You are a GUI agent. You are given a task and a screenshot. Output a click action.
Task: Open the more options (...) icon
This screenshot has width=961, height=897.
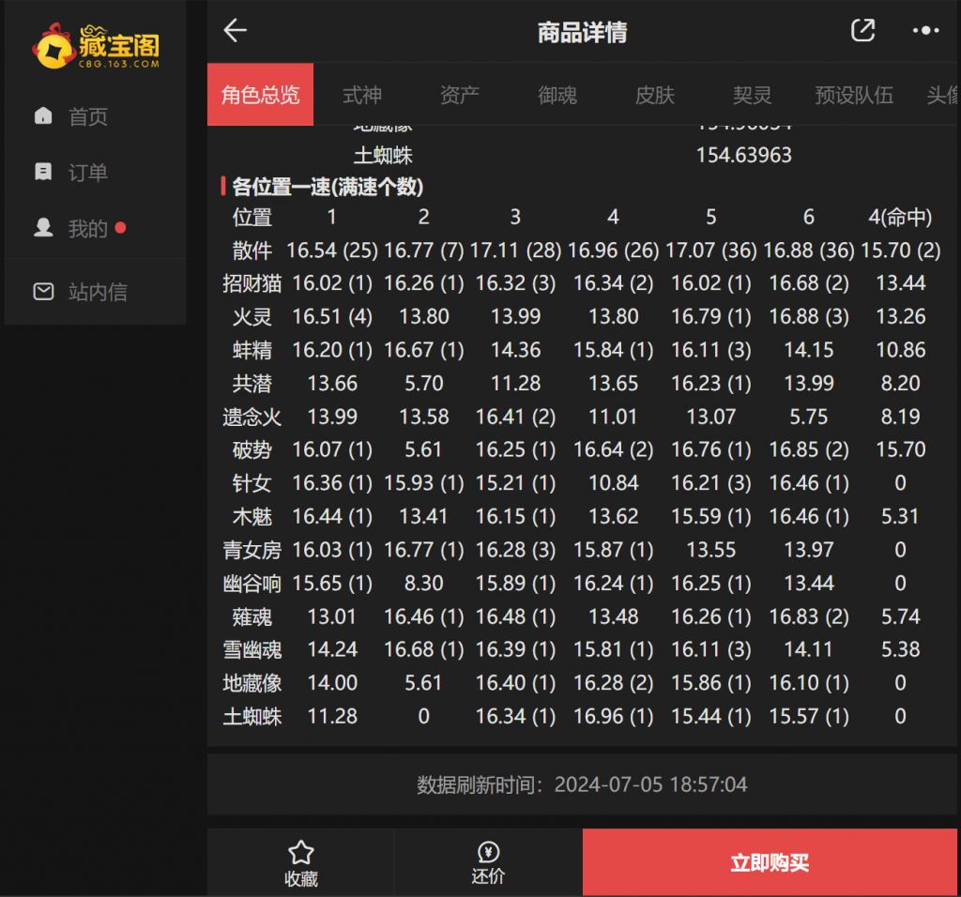924,31
